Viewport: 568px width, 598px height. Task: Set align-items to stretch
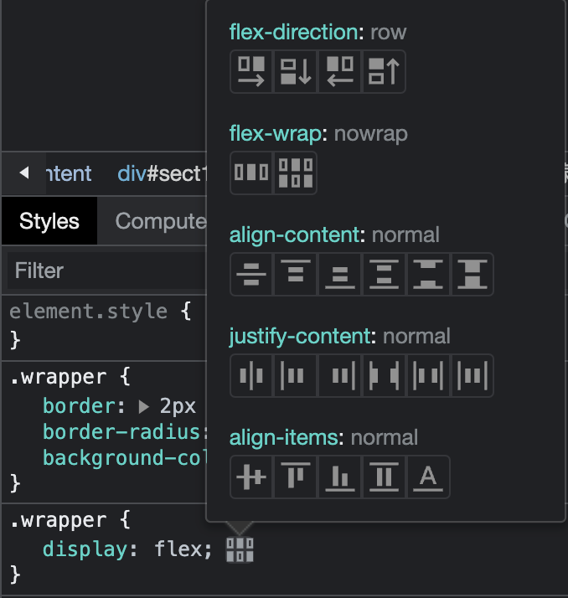pos(384,477)
